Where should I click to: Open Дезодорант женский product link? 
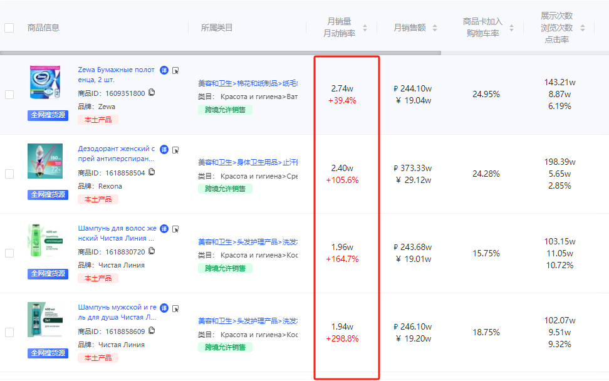click(116, 154)
